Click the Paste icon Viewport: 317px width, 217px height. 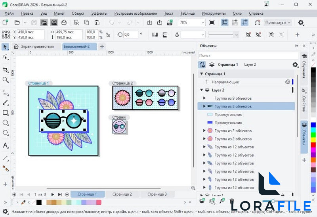click(97, 22)
